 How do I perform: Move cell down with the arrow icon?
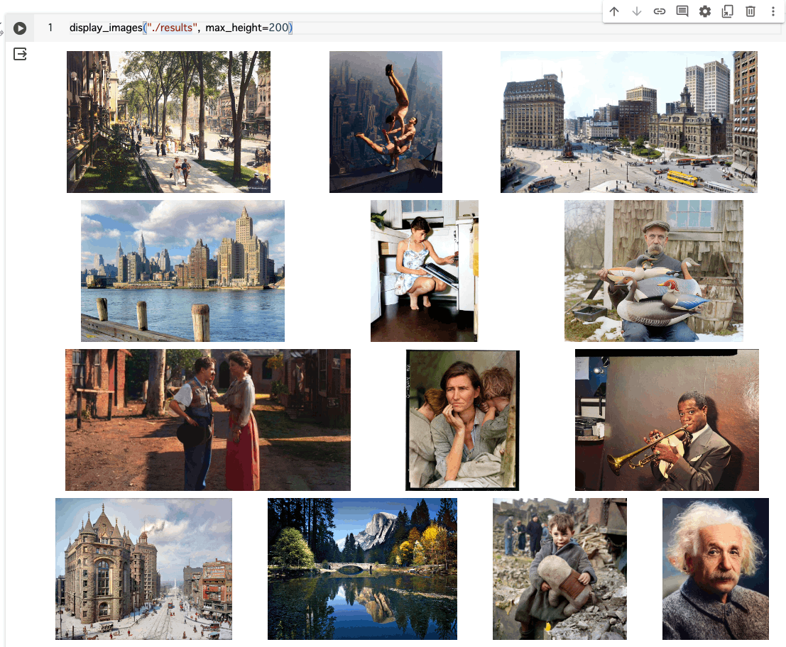[637, 11]
